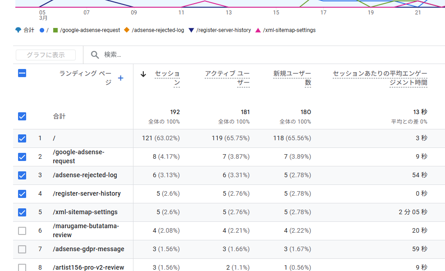This screenshot has height=271, width=445.
Task: Uncheck the 合計 totals row checkbox
Action: coord(22,116)
